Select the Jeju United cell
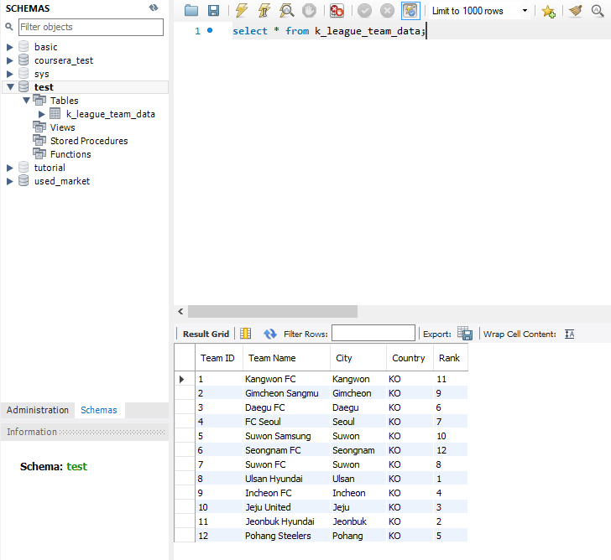 click(x=286, y=507)
